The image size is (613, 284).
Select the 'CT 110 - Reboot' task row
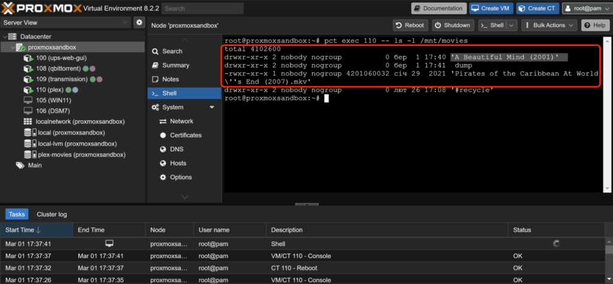303,268
